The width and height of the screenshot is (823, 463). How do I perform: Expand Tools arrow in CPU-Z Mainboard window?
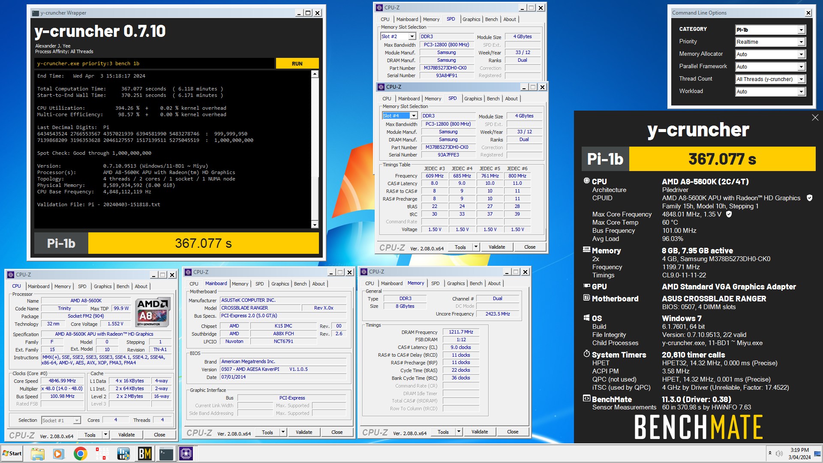tap(283, 432)
